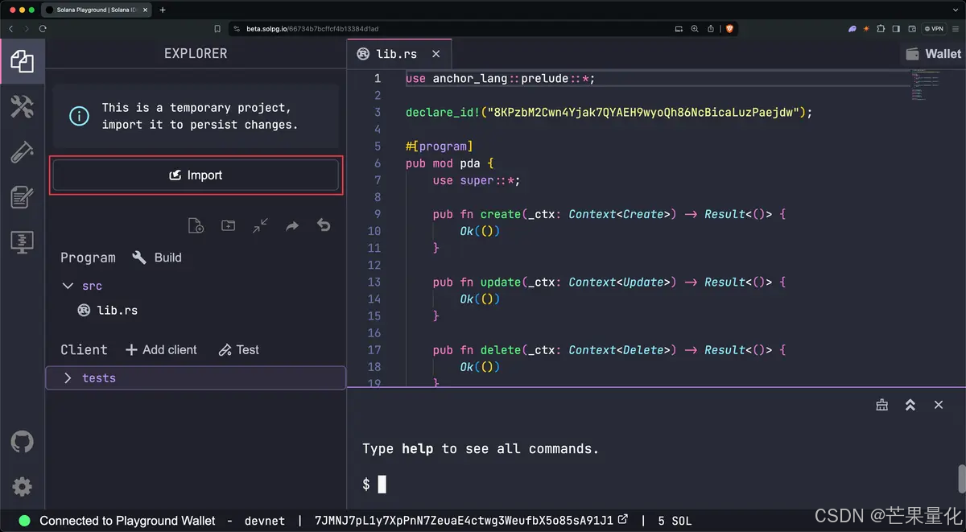Click the go-back arrow icon in explorer
966x532 pixels.
coord(324,225)
